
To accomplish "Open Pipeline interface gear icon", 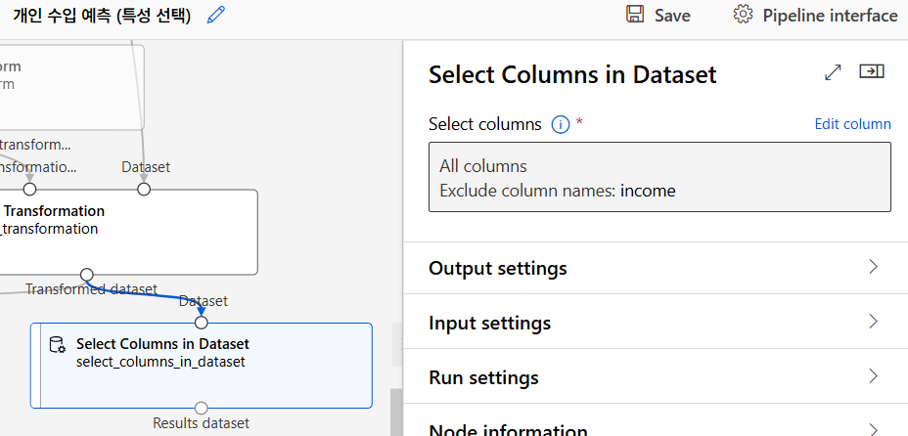I will 743,15.
